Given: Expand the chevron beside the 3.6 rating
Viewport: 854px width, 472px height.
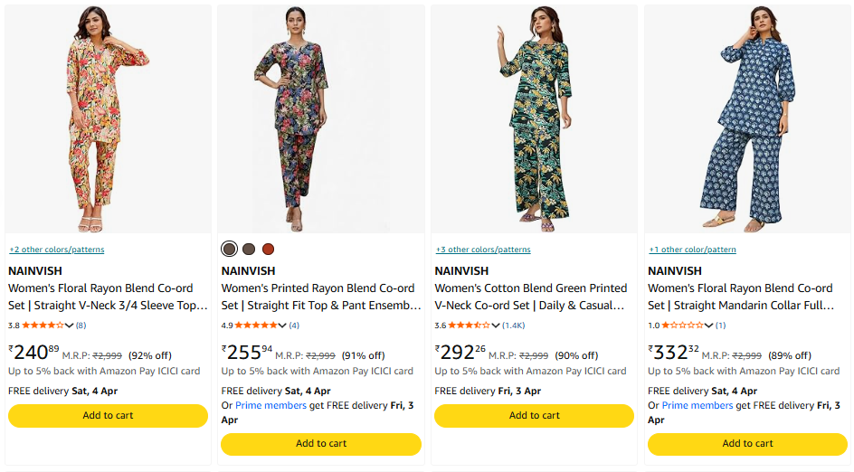Looking at the screenshot, I should [x=497, y=326].
